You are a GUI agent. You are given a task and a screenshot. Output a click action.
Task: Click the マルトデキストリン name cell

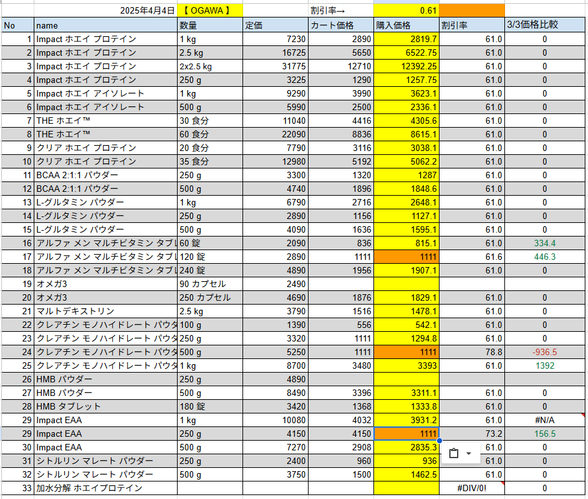coord(106,311)
